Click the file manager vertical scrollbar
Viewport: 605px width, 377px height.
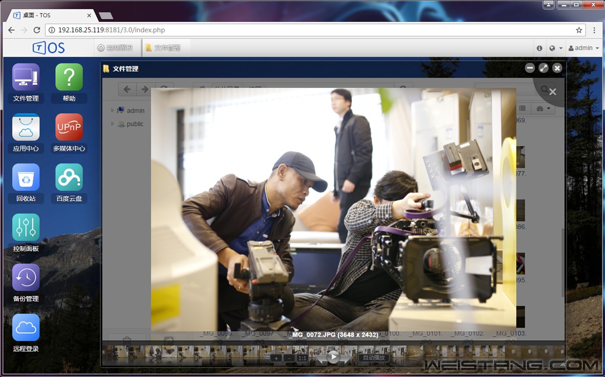click(563, 262)
